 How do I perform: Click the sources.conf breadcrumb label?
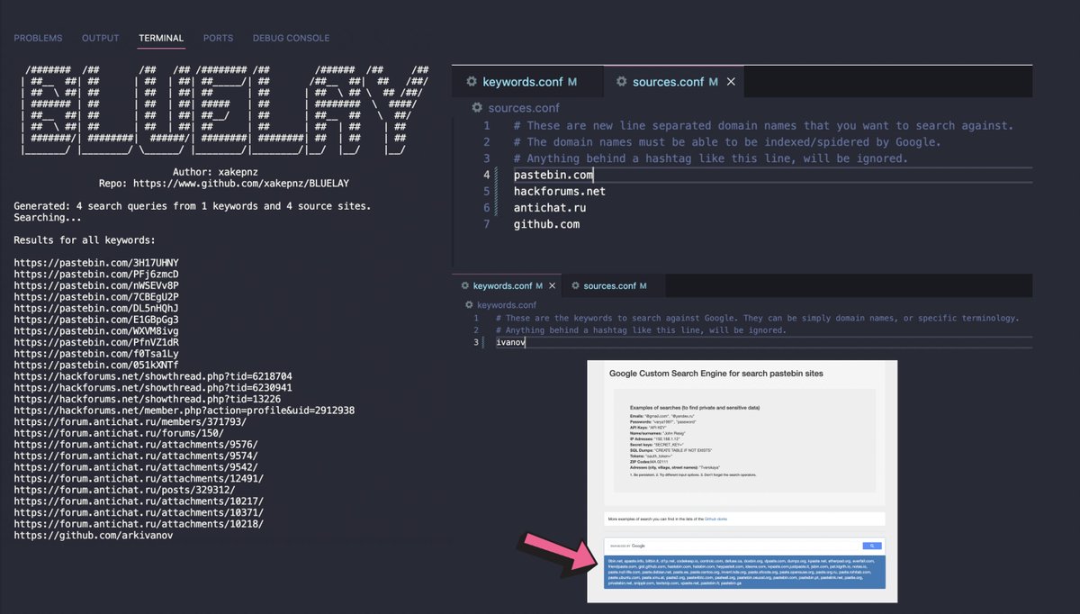[524, 108]
